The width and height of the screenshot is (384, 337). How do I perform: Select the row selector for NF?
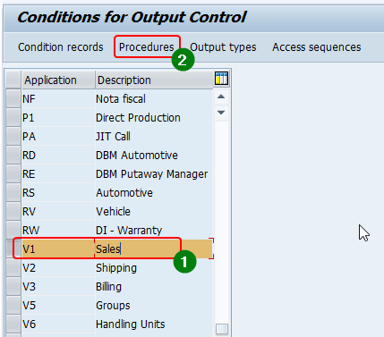(13, 98)
